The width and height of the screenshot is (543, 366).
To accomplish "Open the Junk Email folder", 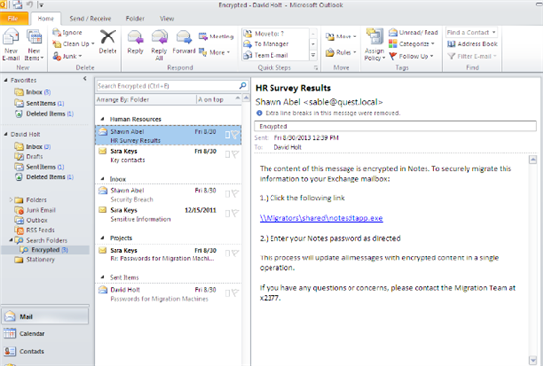I will coord(35,210).
